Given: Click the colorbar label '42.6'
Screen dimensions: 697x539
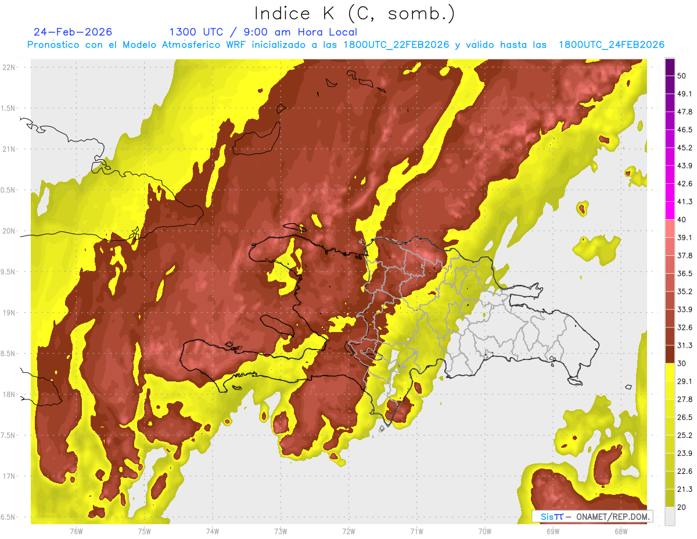Looking at the screenshot, I should tap(684, 184).
